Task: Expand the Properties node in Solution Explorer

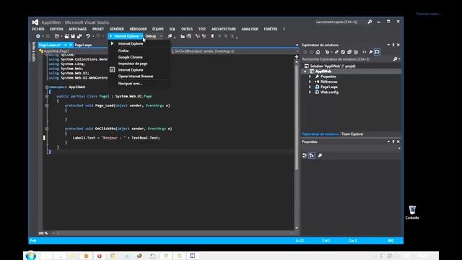Action: [310, 77]
